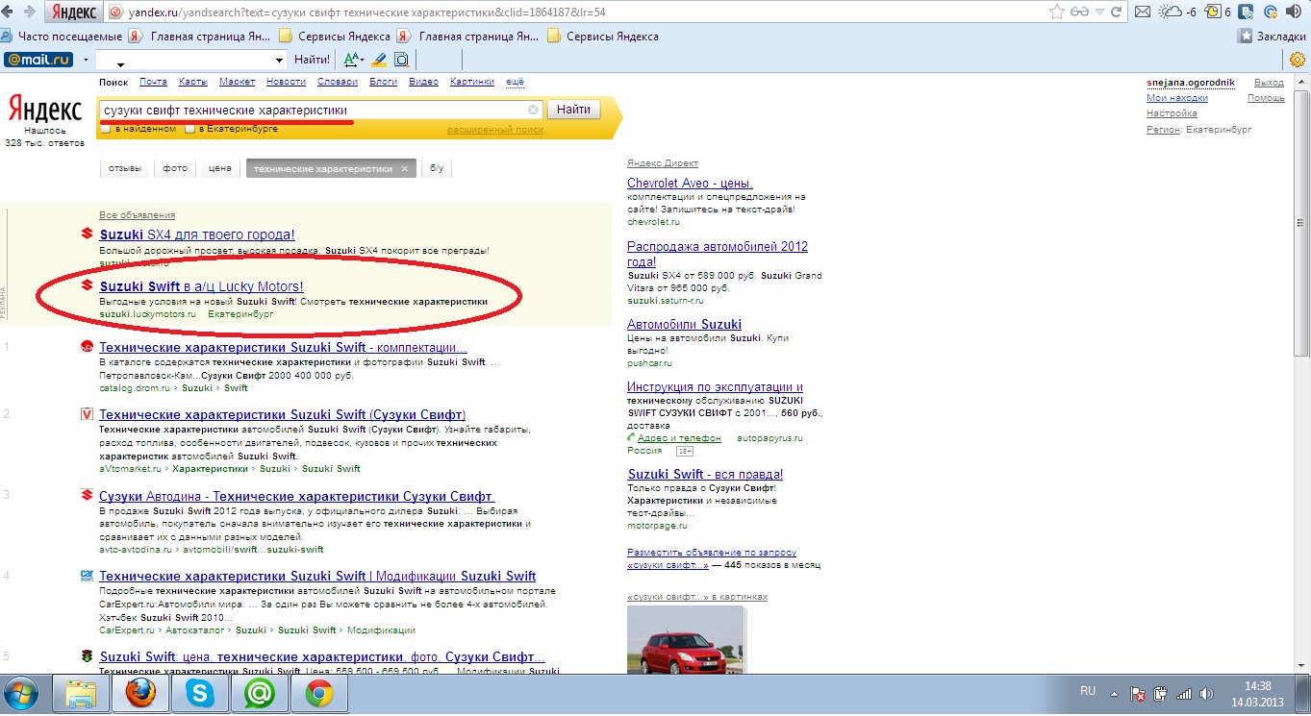Open the orange gear settings icon

(x=1297, y=60)
